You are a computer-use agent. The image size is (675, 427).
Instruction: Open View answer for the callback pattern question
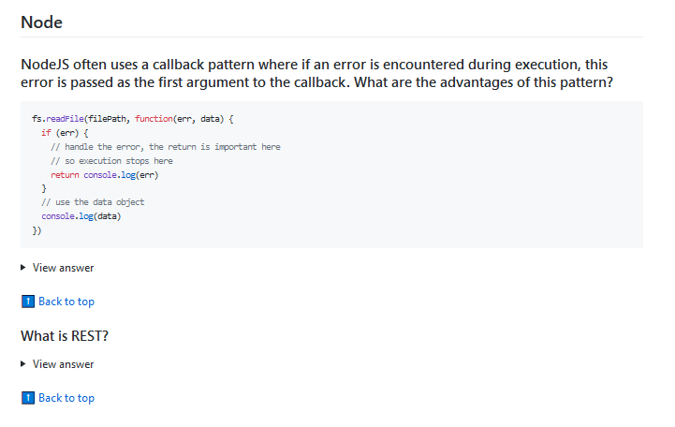pyautogui.click(x=64, y=268)
